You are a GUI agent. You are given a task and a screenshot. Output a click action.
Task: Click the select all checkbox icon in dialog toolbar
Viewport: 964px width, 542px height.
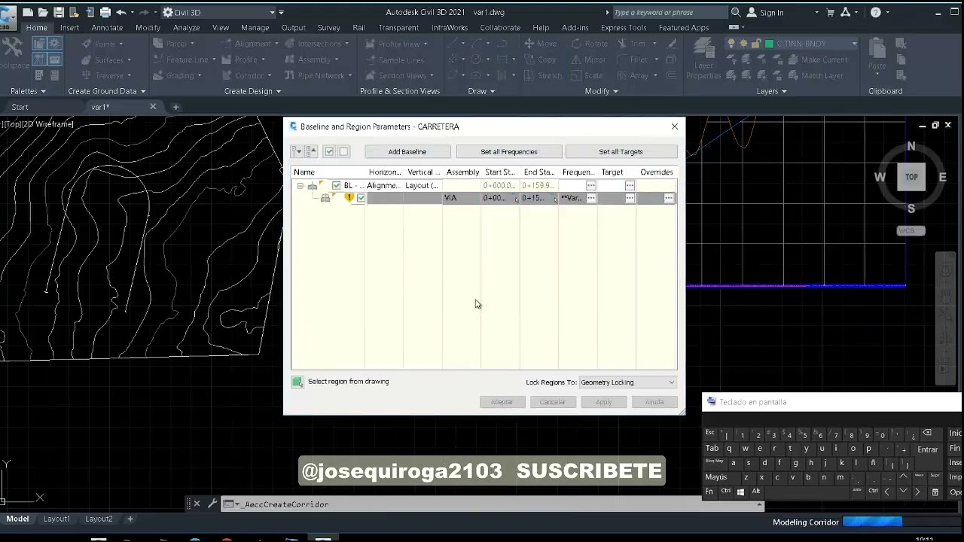pyautogui.click(x=329, y=151)
